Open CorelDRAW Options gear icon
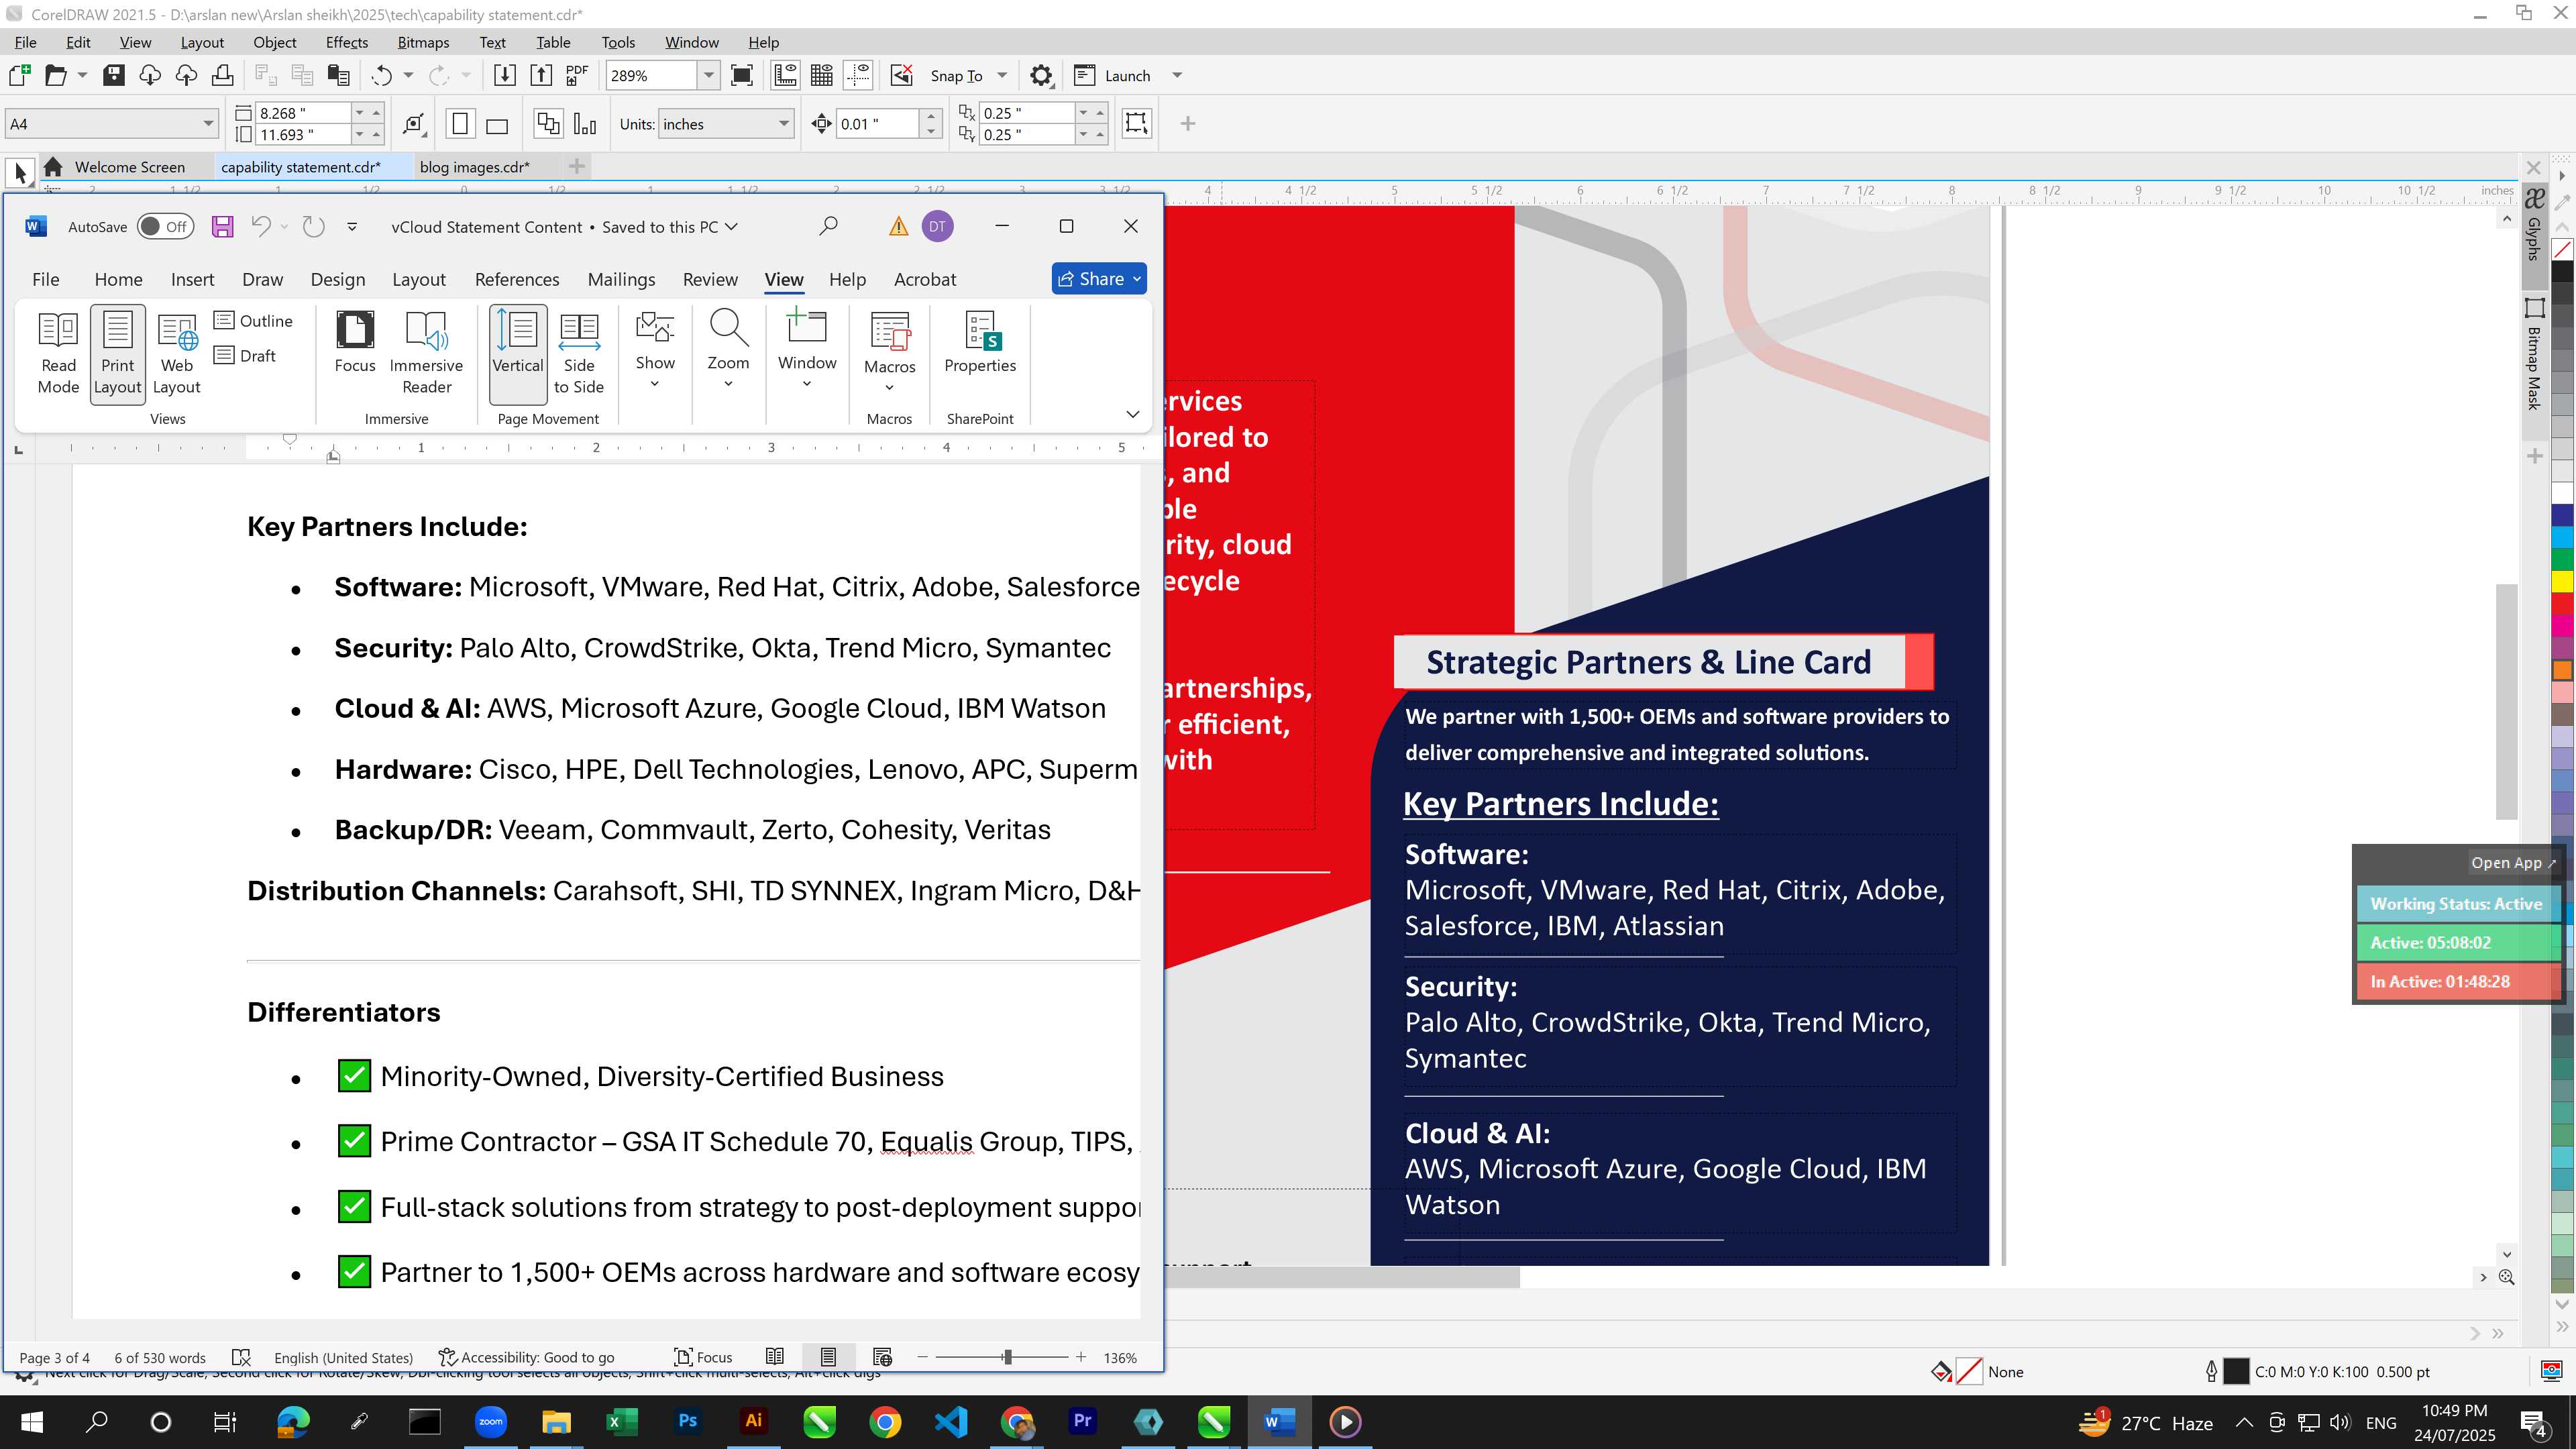2576x1449 pixels. pyautogui.click(x=1041, y=75)
